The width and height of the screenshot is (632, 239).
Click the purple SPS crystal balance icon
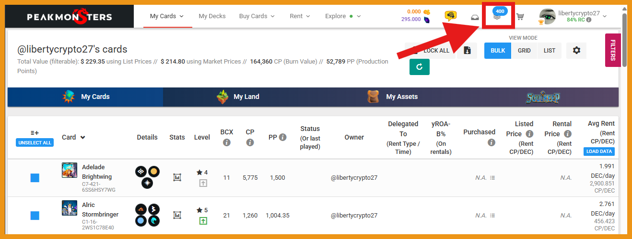click(427, 20)
